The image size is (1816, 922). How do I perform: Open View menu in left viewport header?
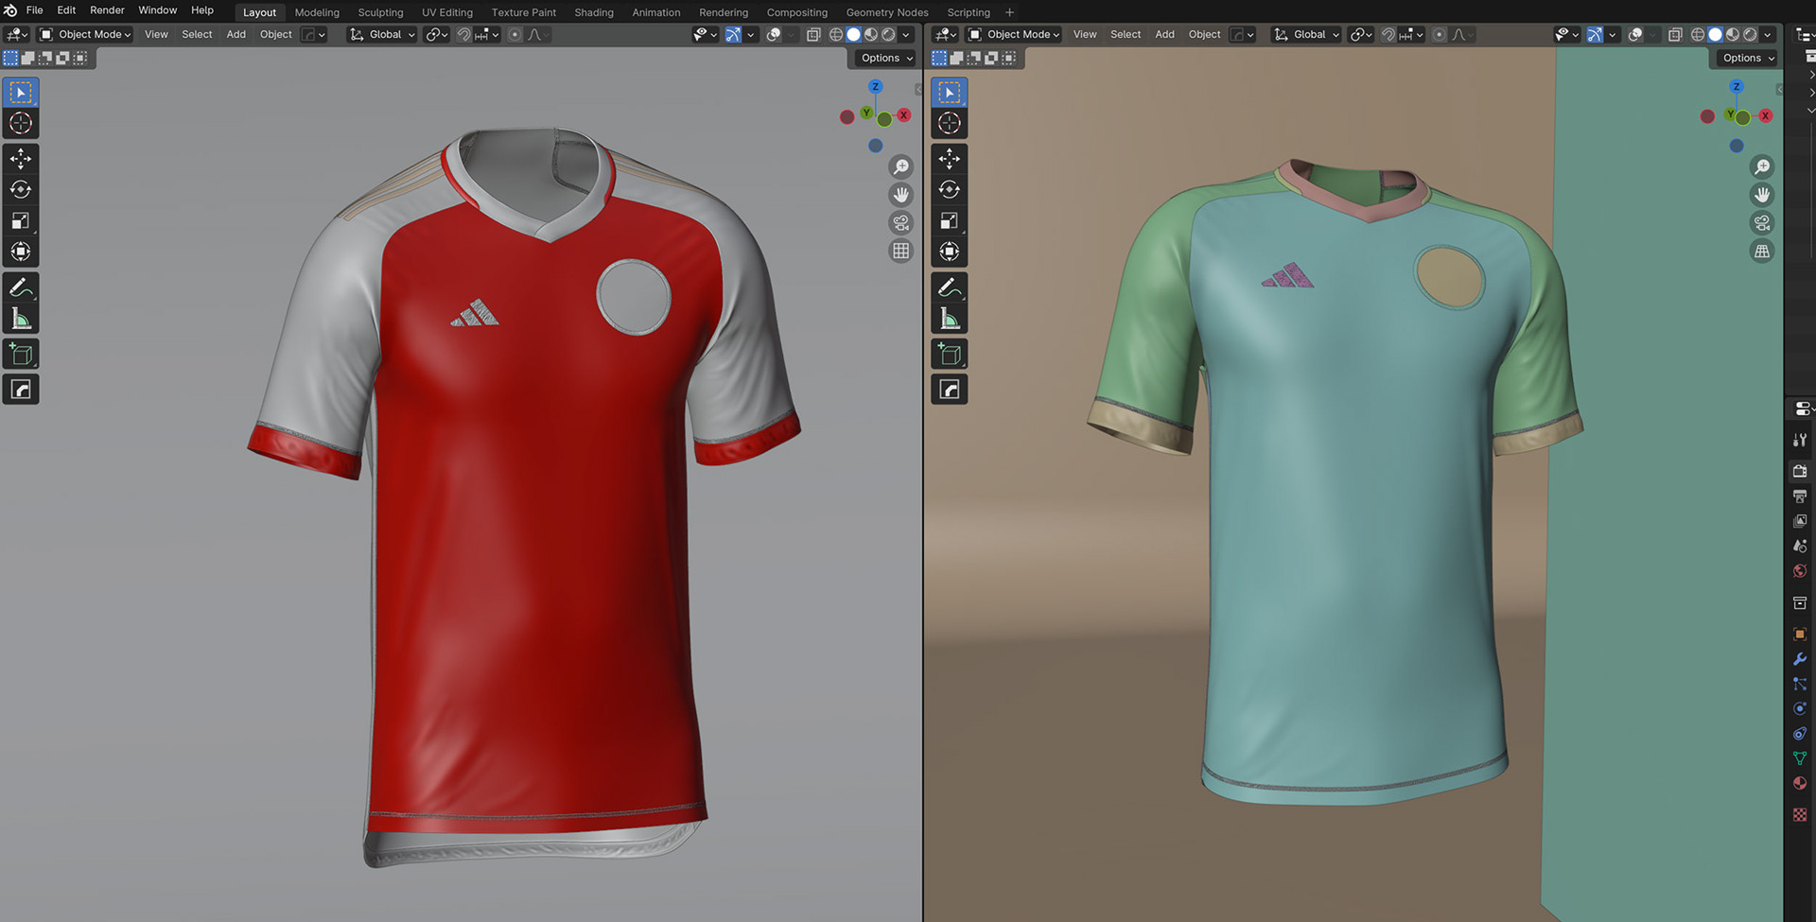(156, 34)
